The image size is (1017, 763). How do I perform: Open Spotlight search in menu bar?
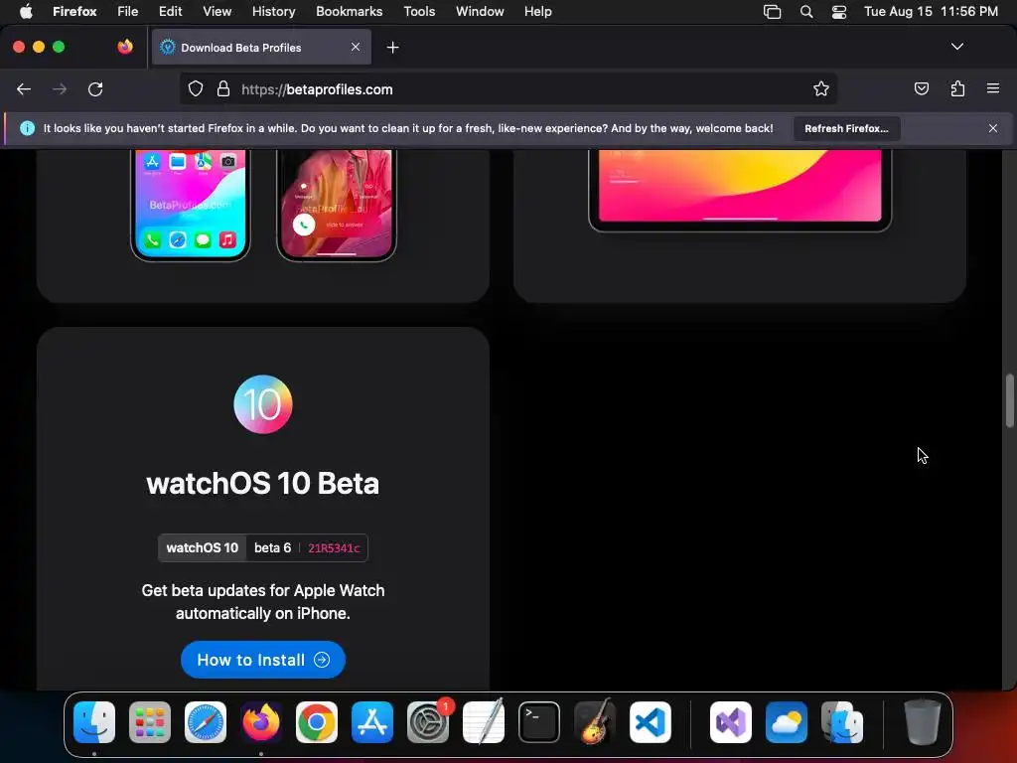(x=806, y=12)
